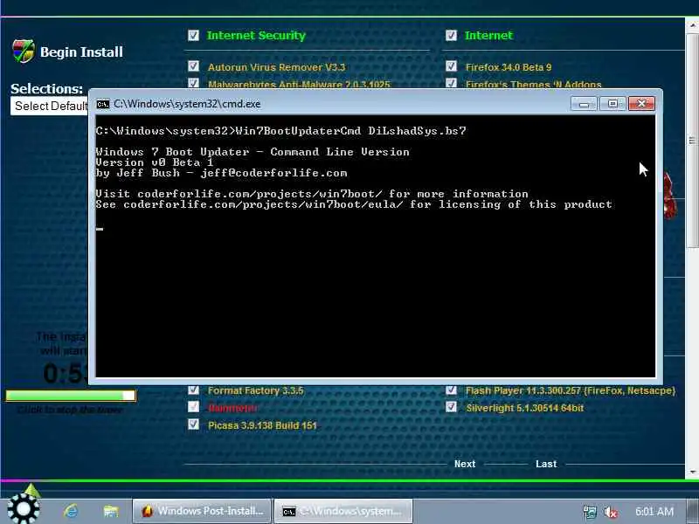Click Silverlight 5.1.30514 64bit label
The image size is (699, 524).
coord(525,408)
